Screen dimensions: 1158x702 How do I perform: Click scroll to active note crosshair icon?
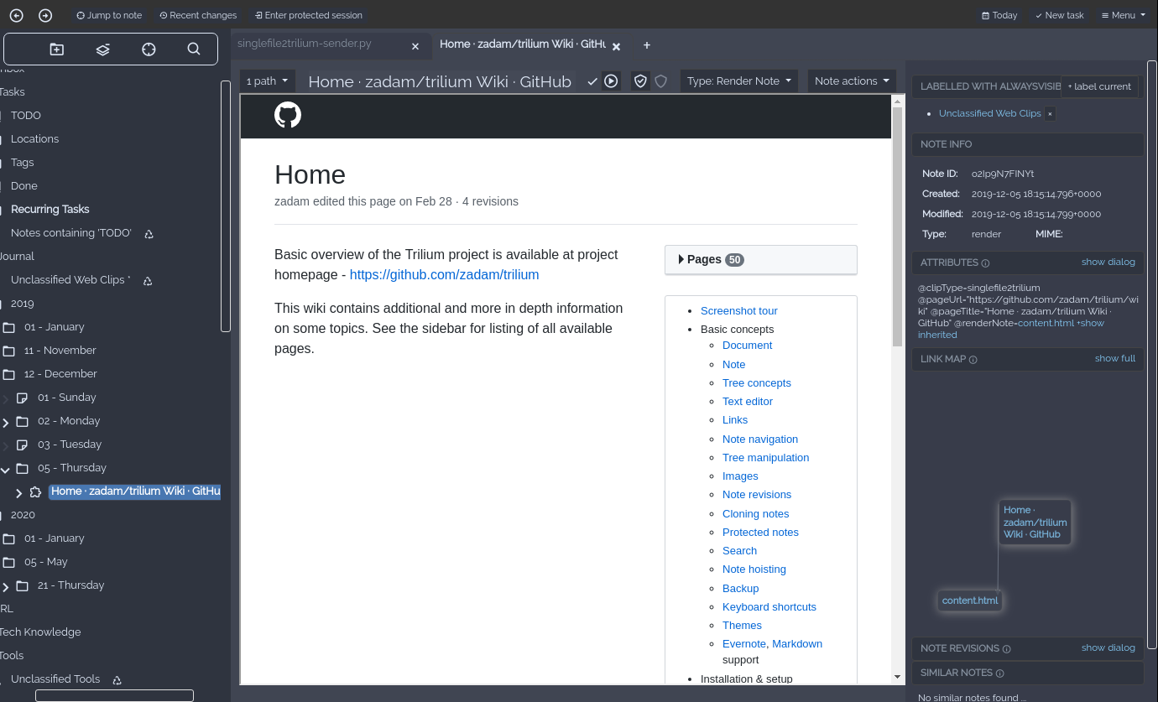click(149, 49)
